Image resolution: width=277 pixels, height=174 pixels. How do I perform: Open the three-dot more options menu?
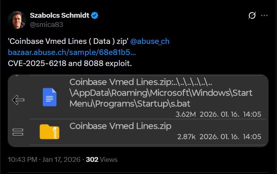[x=264, y=16]
